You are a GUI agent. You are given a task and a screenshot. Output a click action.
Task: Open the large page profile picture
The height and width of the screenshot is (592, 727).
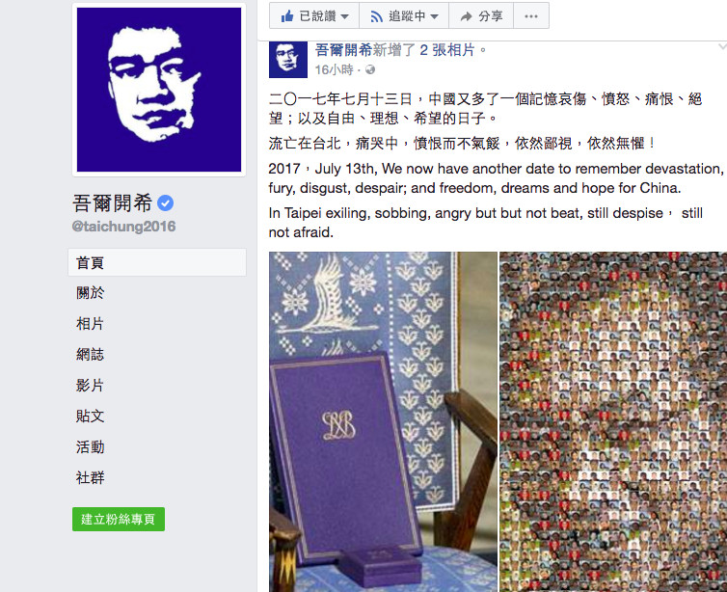tap(159, 90)
